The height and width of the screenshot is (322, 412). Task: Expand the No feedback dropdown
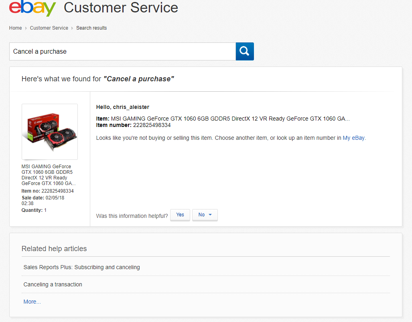click(205, 215)
